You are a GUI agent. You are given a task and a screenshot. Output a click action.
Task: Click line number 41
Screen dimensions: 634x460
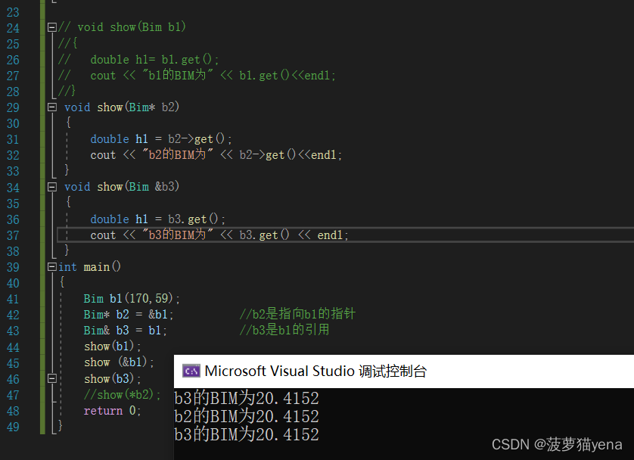tap(13, 299)
